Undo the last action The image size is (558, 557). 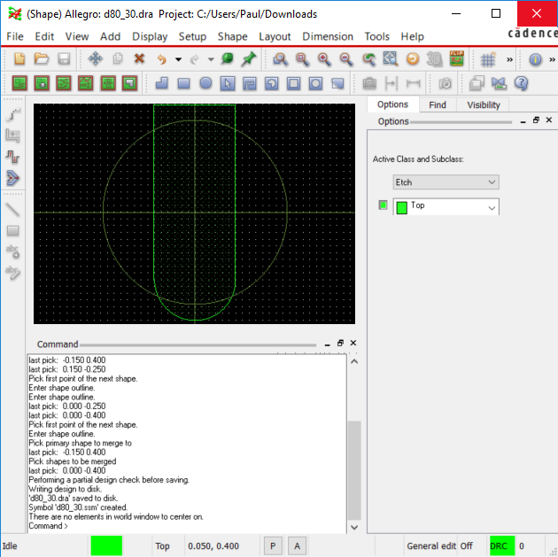point(161,58)
